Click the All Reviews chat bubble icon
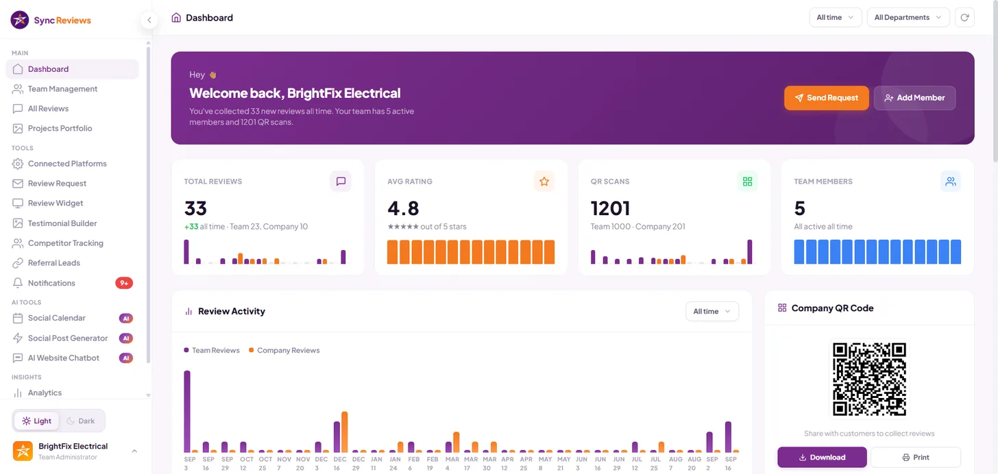The width and height of the screenshot is (998, 474). pos(18,109)
